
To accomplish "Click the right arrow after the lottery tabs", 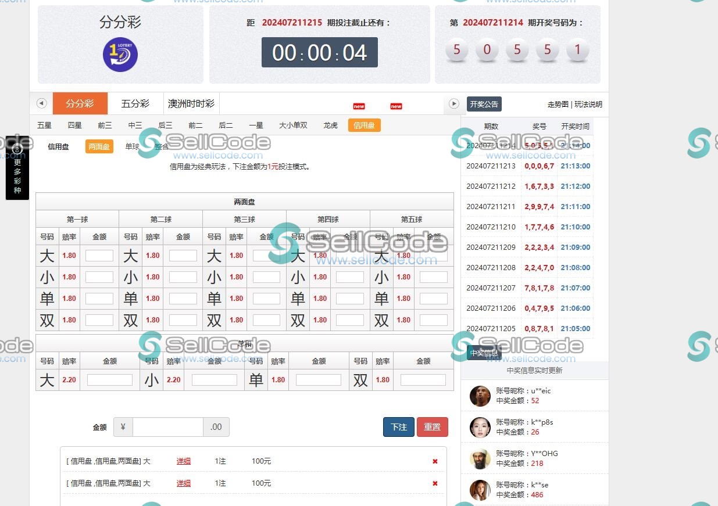I will coord(453,103).
